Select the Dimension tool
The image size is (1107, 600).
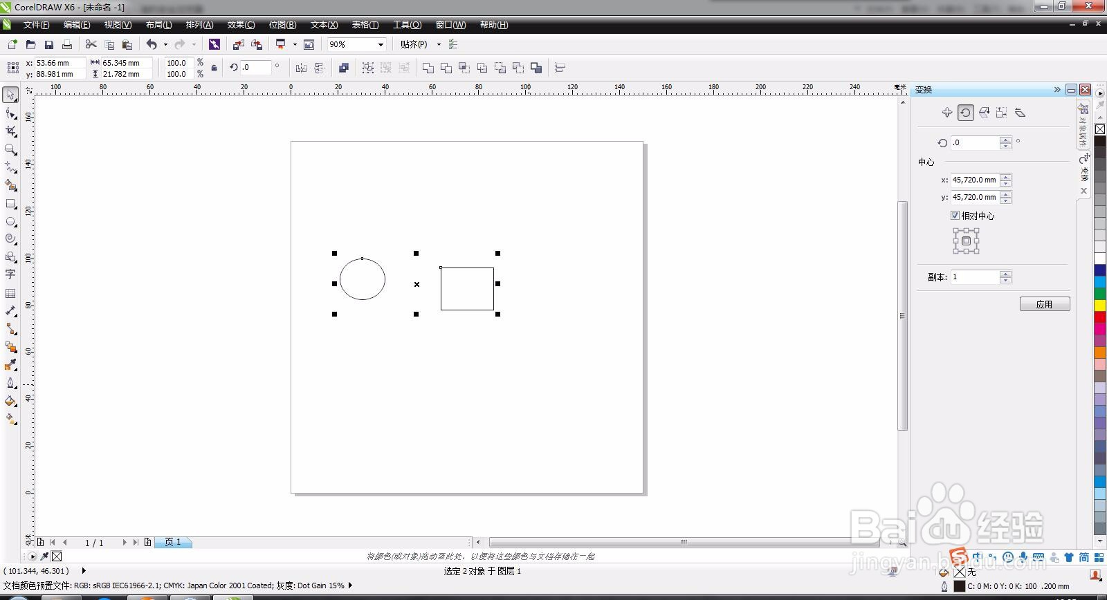[10, 311]
